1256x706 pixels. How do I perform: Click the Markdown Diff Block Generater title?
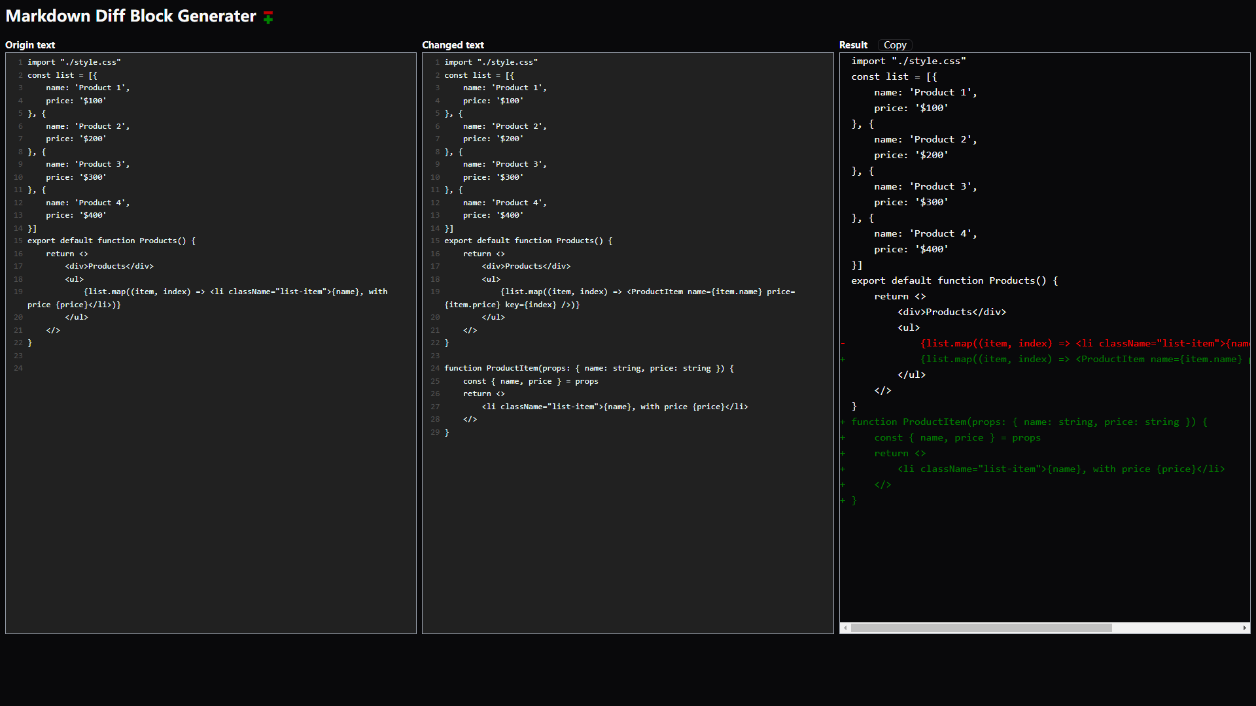[131, 16]
